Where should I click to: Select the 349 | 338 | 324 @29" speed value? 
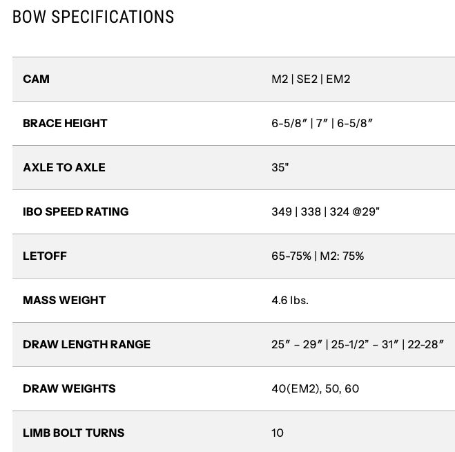[325, 211]
